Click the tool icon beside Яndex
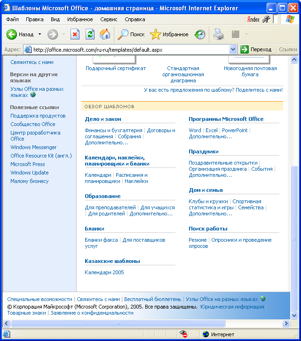The width and height of the screenshot is (301, 341). tap(266, 19)
